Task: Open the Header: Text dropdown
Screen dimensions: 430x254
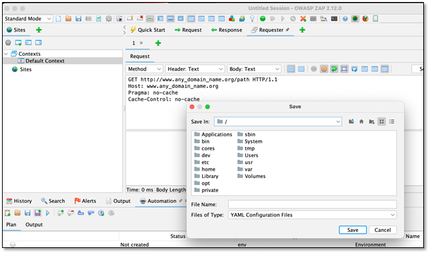Action: [195, 69]
